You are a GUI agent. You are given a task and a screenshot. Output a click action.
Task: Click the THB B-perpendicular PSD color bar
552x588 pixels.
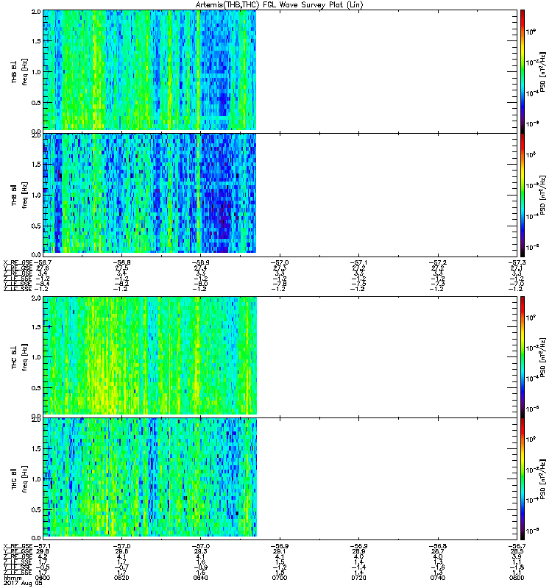coord(523,71)
